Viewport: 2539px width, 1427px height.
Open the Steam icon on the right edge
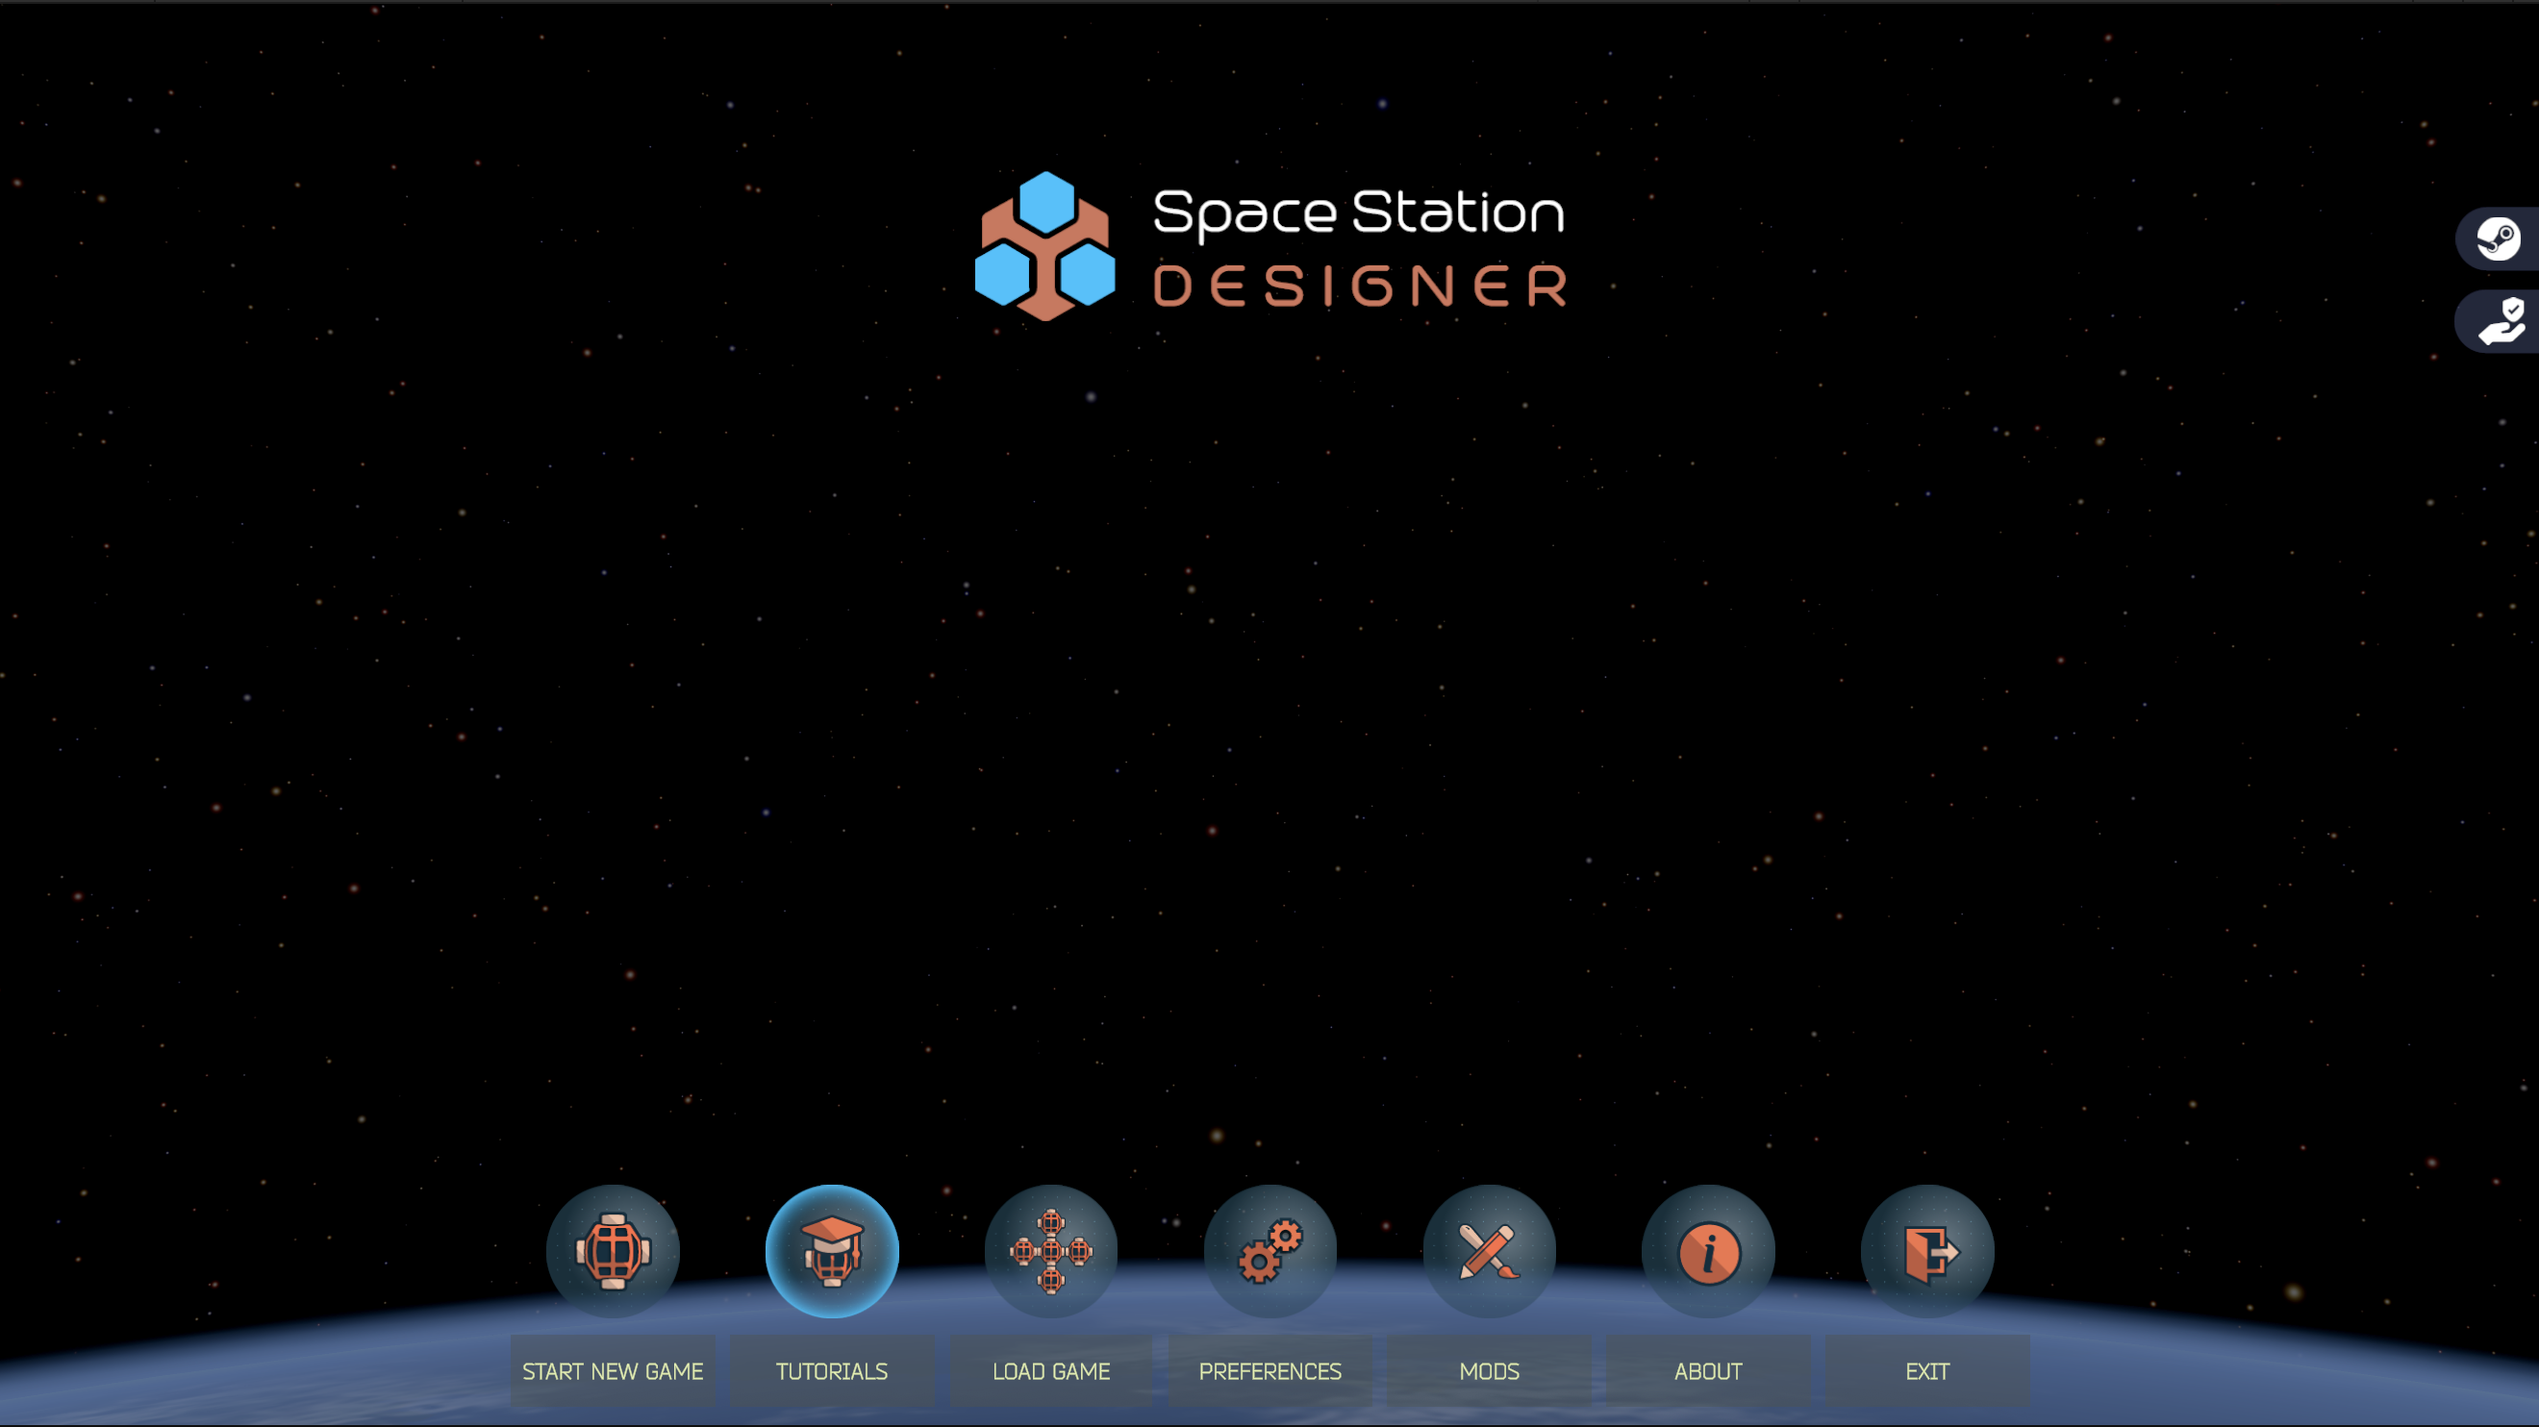[2499, 238]
